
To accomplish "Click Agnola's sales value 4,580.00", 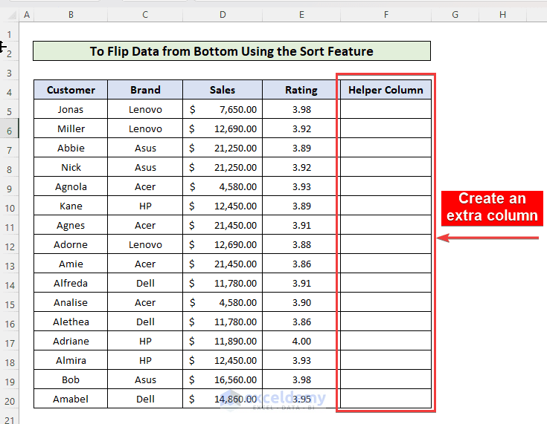I will coord(223,186).
